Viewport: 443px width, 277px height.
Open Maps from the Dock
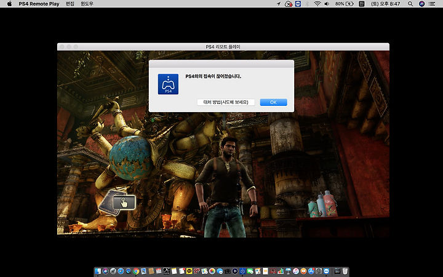[204, 271]
